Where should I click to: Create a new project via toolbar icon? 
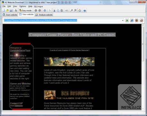pyautogui.click(x=4, y=11)
